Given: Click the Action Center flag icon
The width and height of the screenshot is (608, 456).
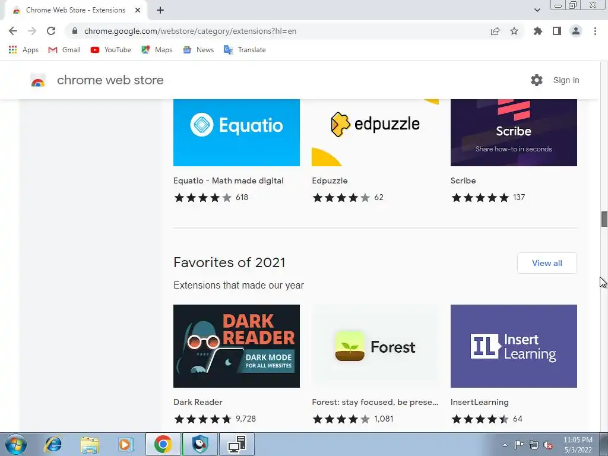Looking at the screenshot, I should [519, 445].
